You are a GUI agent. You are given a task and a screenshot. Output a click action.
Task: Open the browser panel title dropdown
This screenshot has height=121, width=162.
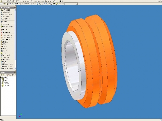3,72
